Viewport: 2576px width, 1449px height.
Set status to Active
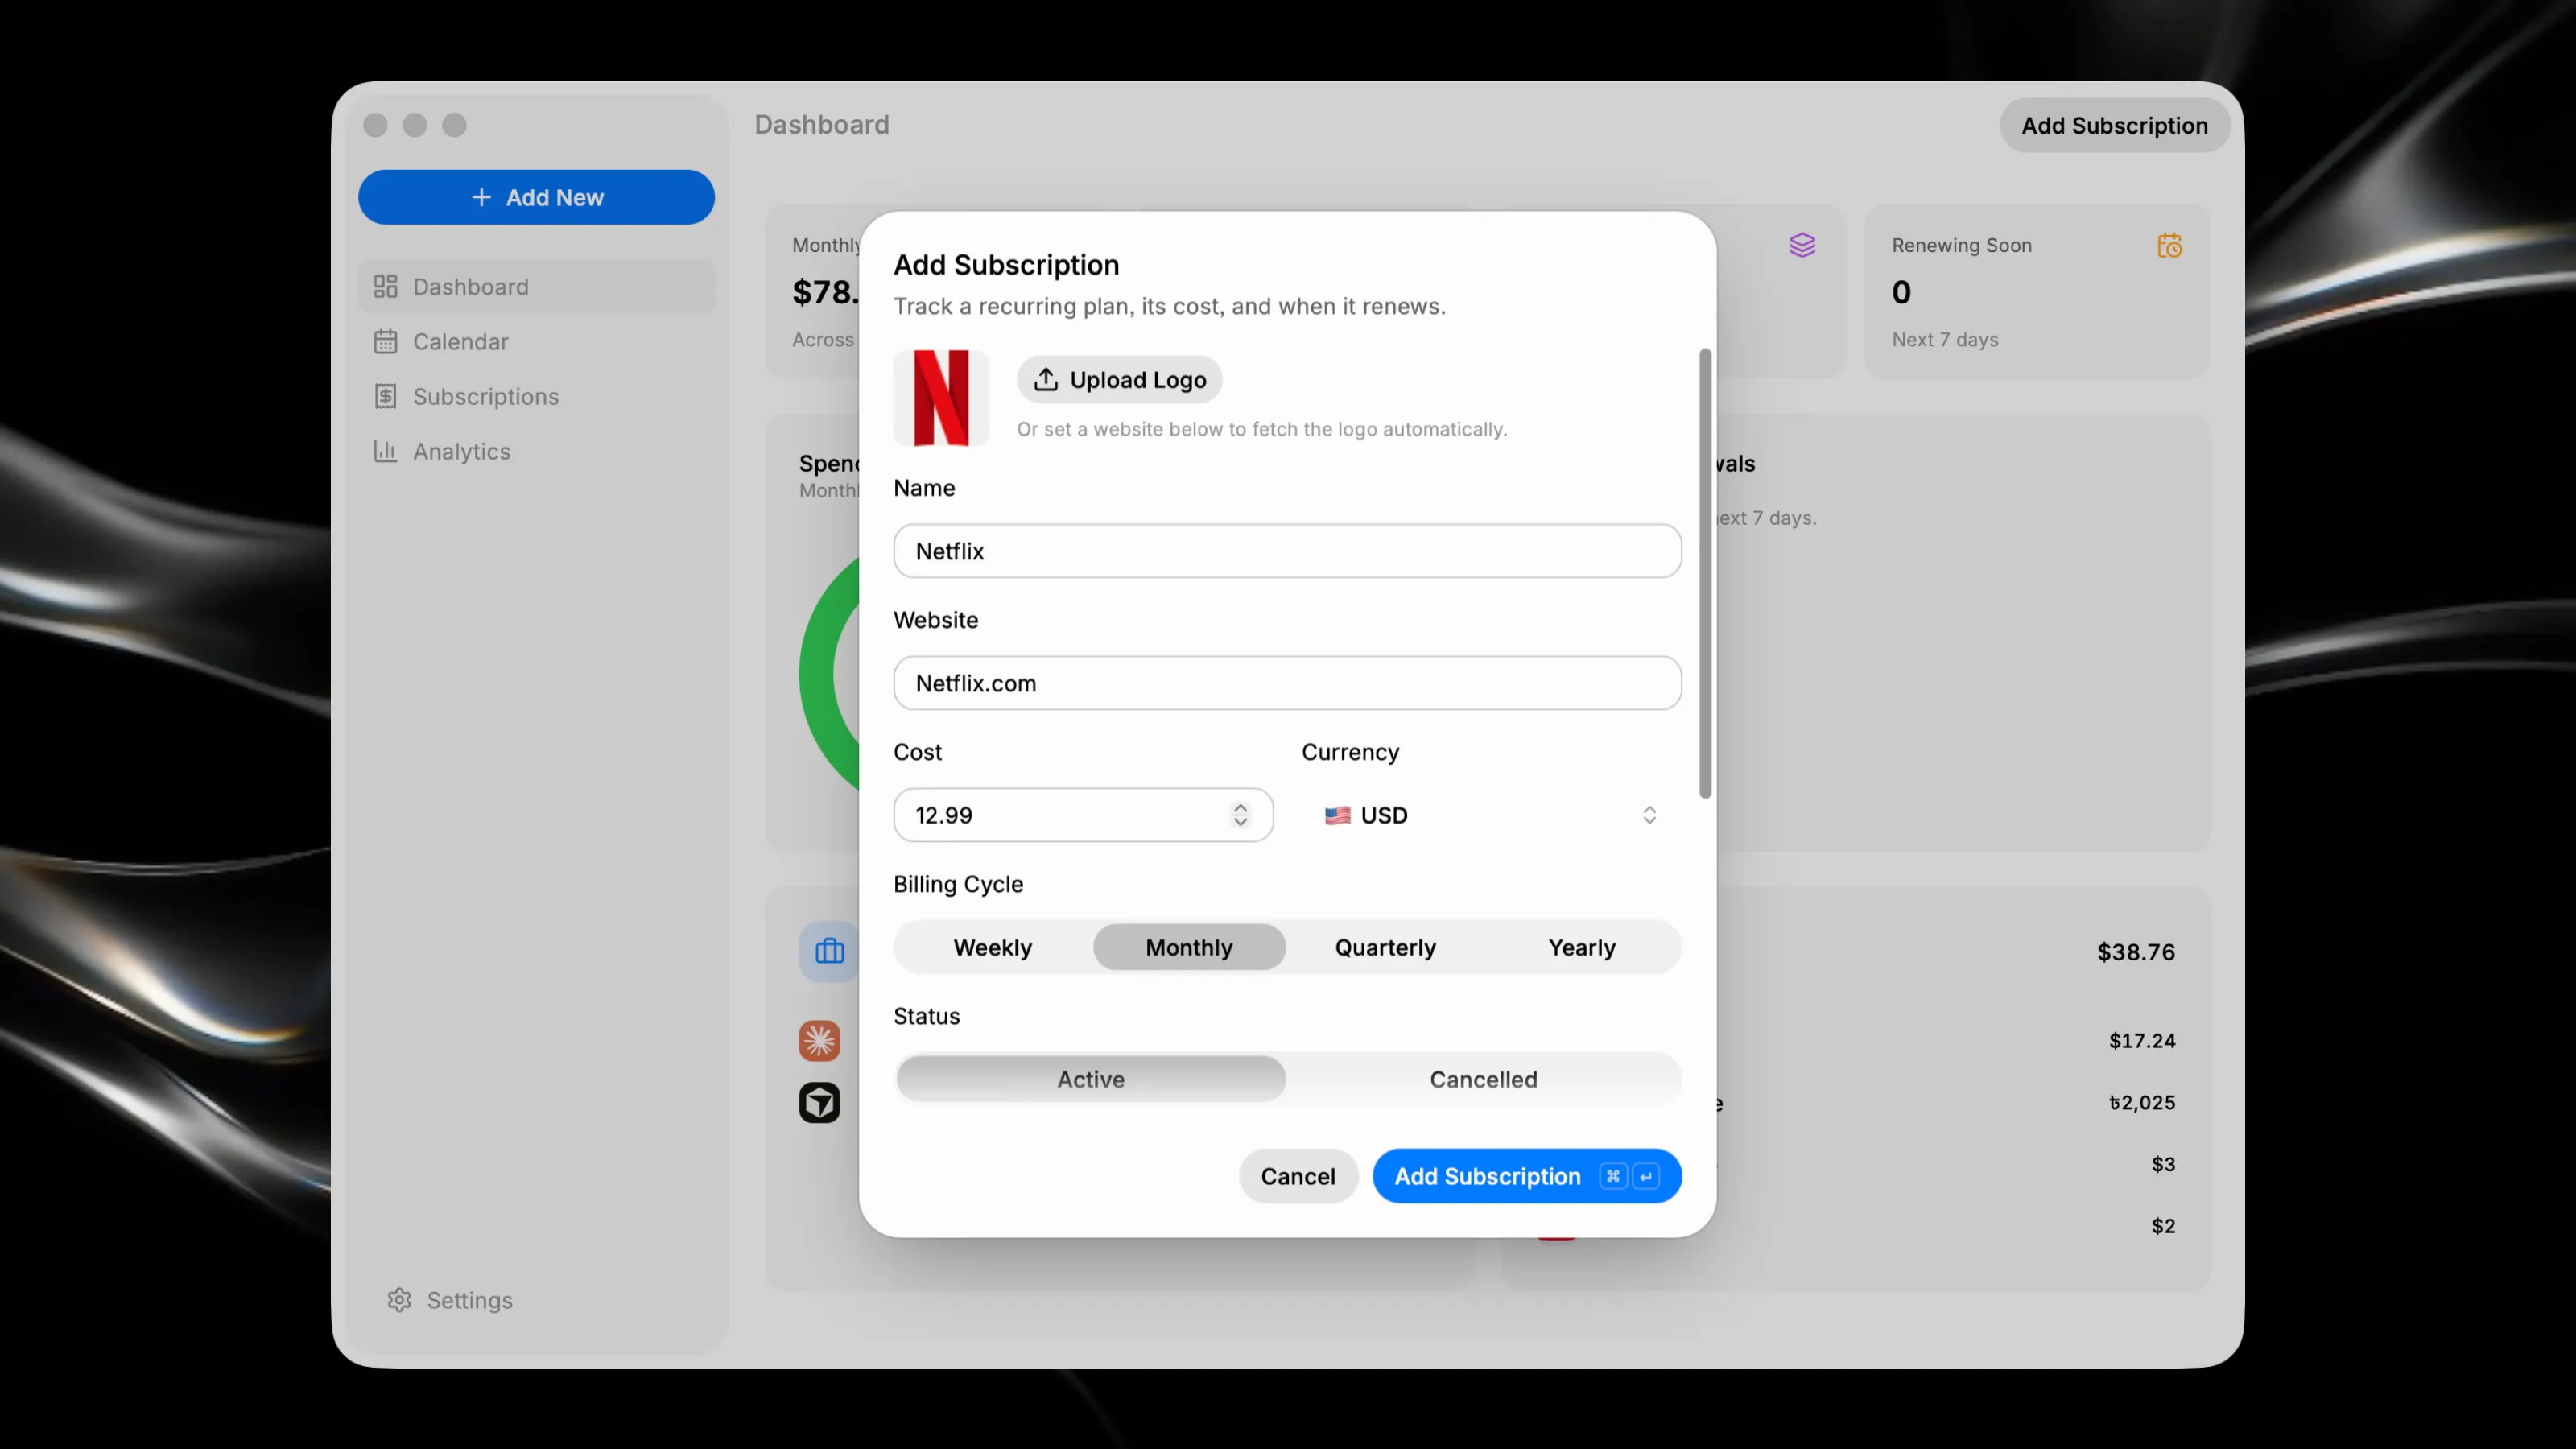pos(1091,1079)
